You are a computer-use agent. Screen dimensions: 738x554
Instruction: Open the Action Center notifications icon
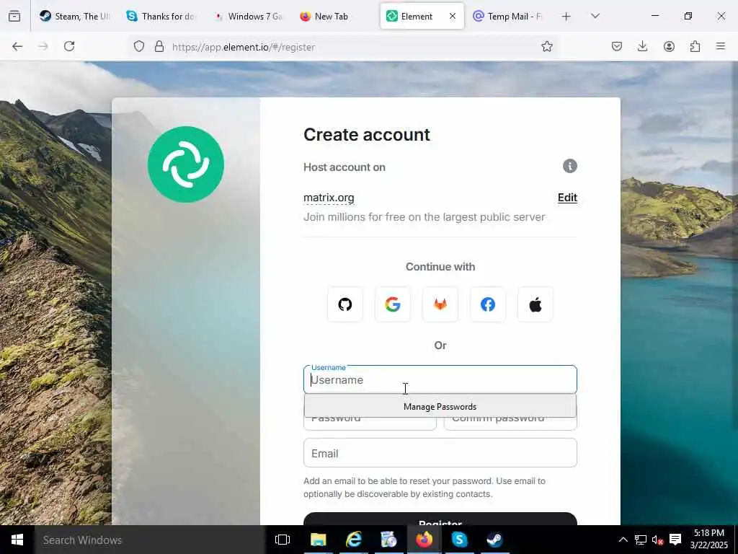tap(675, 540)
